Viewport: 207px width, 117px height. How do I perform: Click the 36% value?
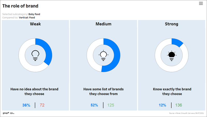pyautogui.click(x=26, y=105)
